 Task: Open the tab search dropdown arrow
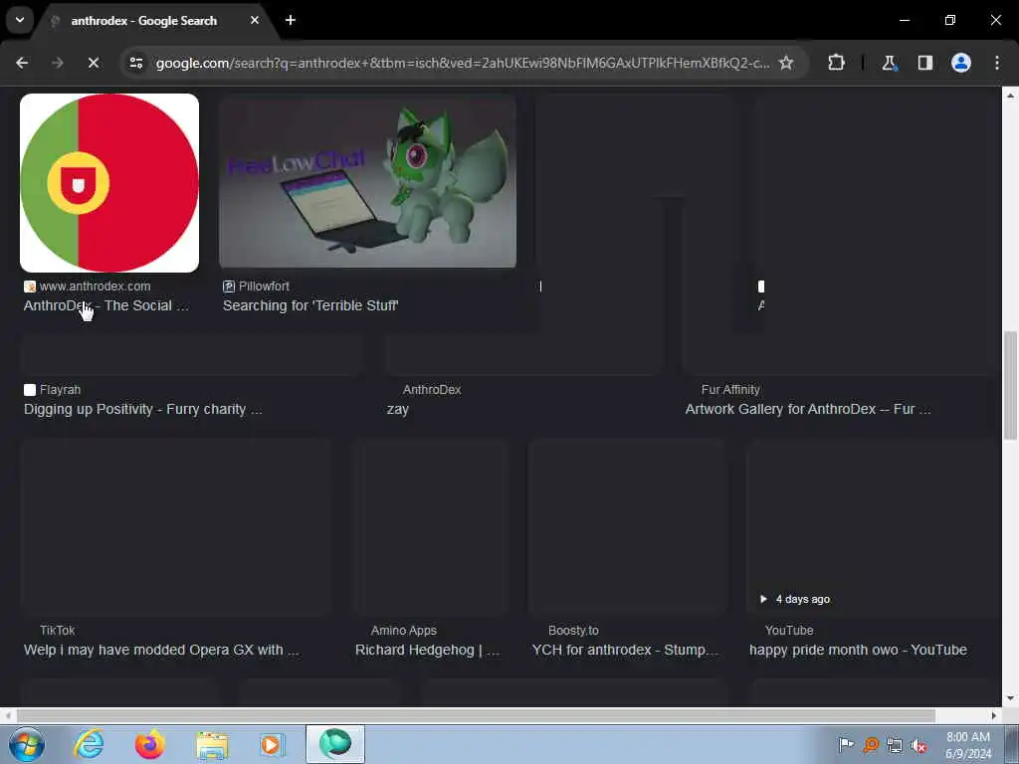tap(20, 20)
